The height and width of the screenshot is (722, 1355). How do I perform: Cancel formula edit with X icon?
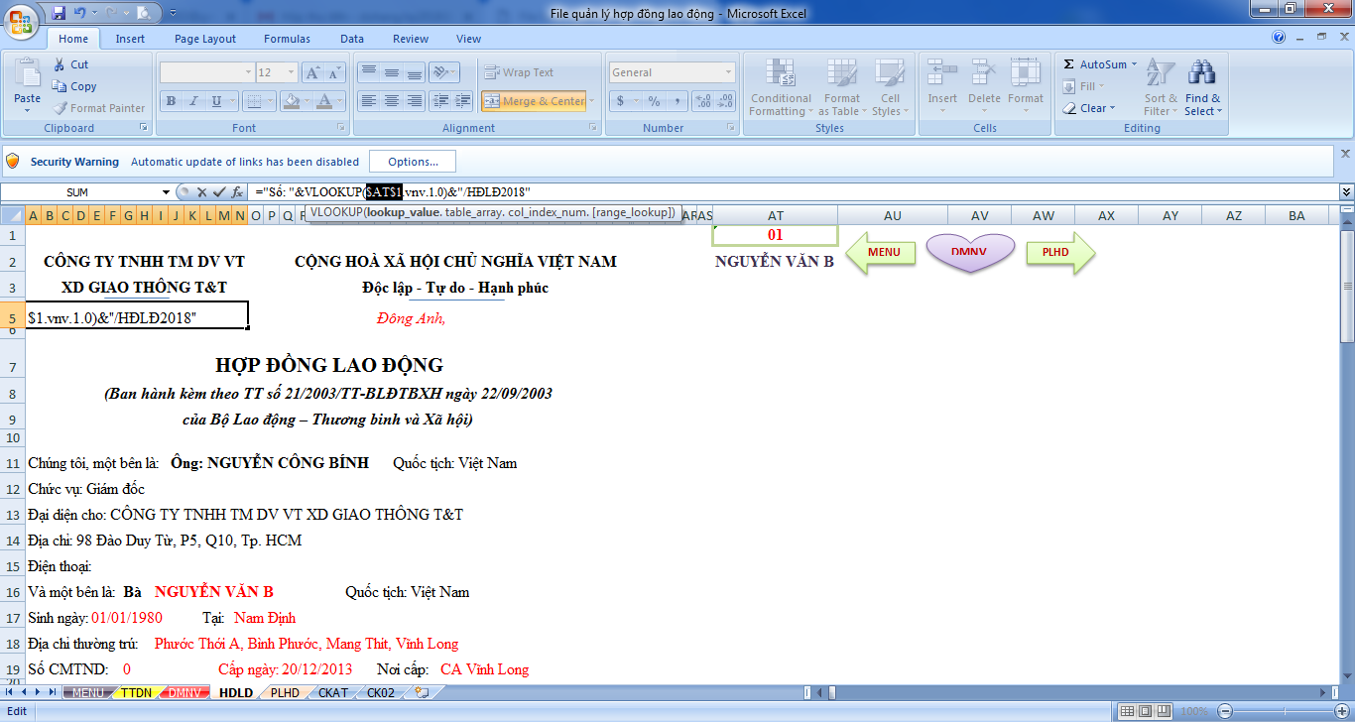tap(202, 191)
